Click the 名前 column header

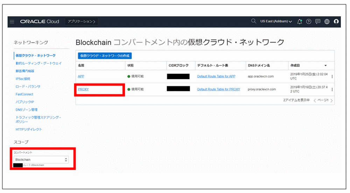(81, 66)
